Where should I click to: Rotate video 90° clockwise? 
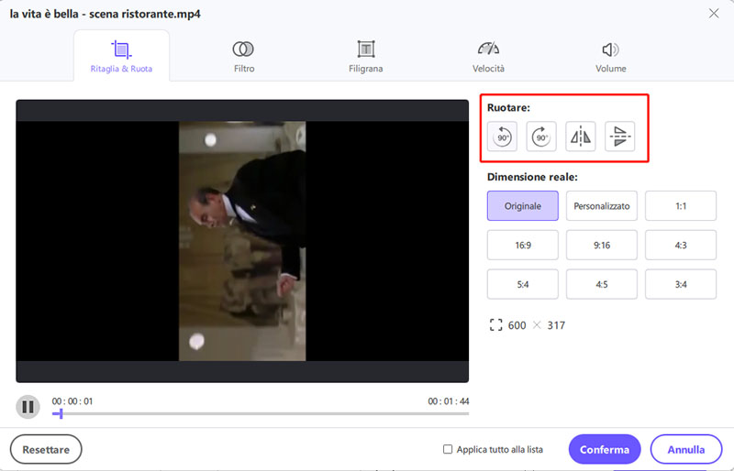(x=541, y=137)
